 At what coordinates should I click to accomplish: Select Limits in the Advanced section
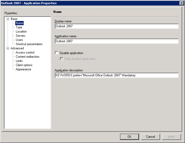click(19, 61)
